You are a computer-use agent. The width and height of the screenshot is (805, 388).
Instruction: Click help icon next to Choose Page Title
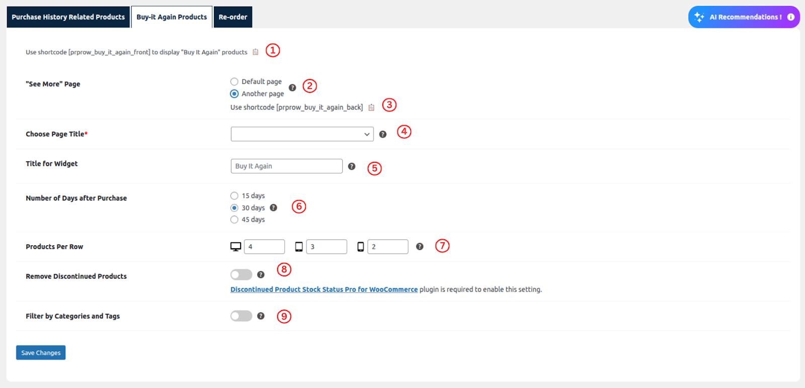point(383,134)
